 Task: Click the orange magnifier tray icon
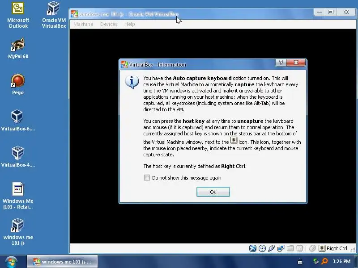(324, 261)
